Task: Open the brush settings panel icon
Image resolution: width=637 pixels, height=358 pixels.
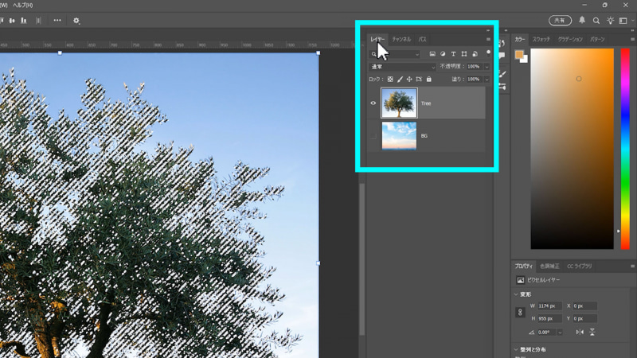Action: click(502, 74)
